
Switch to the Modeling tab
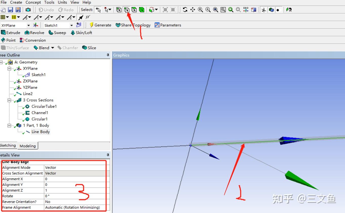[x=28, y=146]
